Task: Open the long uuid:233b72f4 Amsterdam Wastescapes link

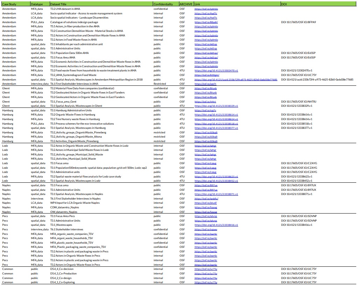Action: (x=236, y=80)
